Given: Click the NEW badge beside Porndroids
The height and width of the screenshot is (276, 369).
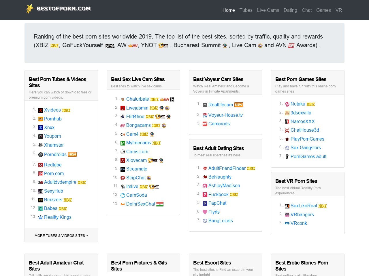Looking at the screenshot, I should coord(72,155).
